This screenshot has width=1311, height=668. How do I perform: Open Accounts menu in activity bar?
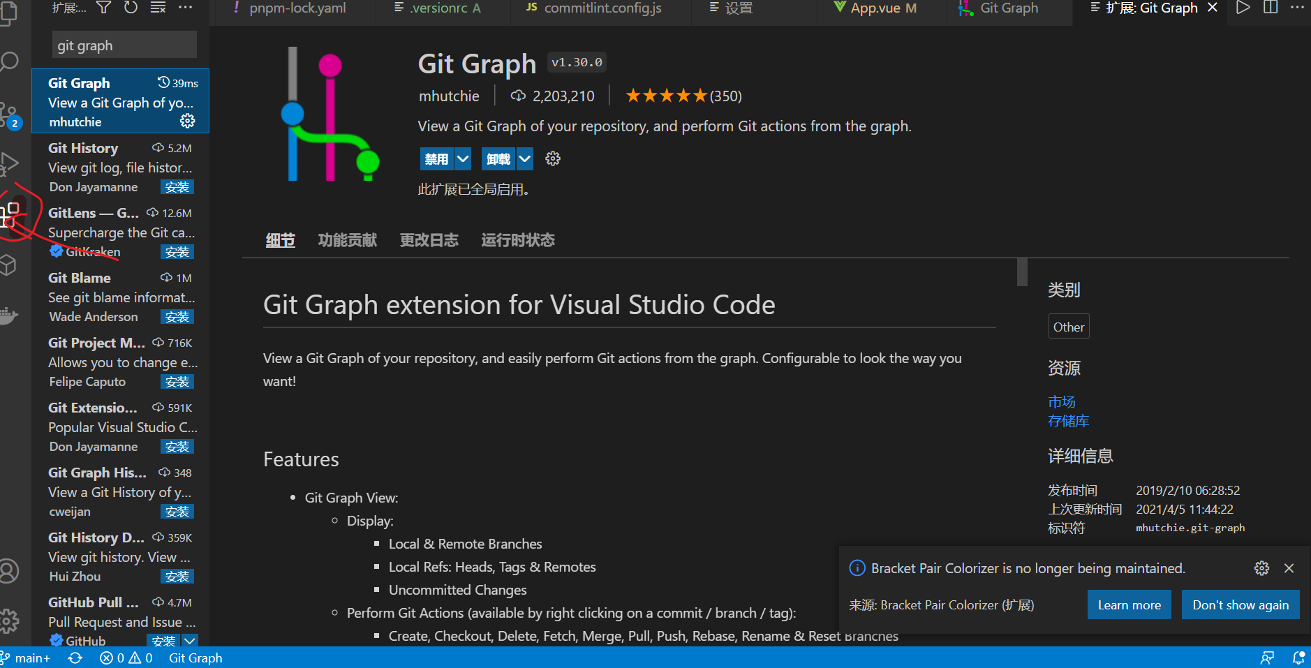[x=9, y=571]
